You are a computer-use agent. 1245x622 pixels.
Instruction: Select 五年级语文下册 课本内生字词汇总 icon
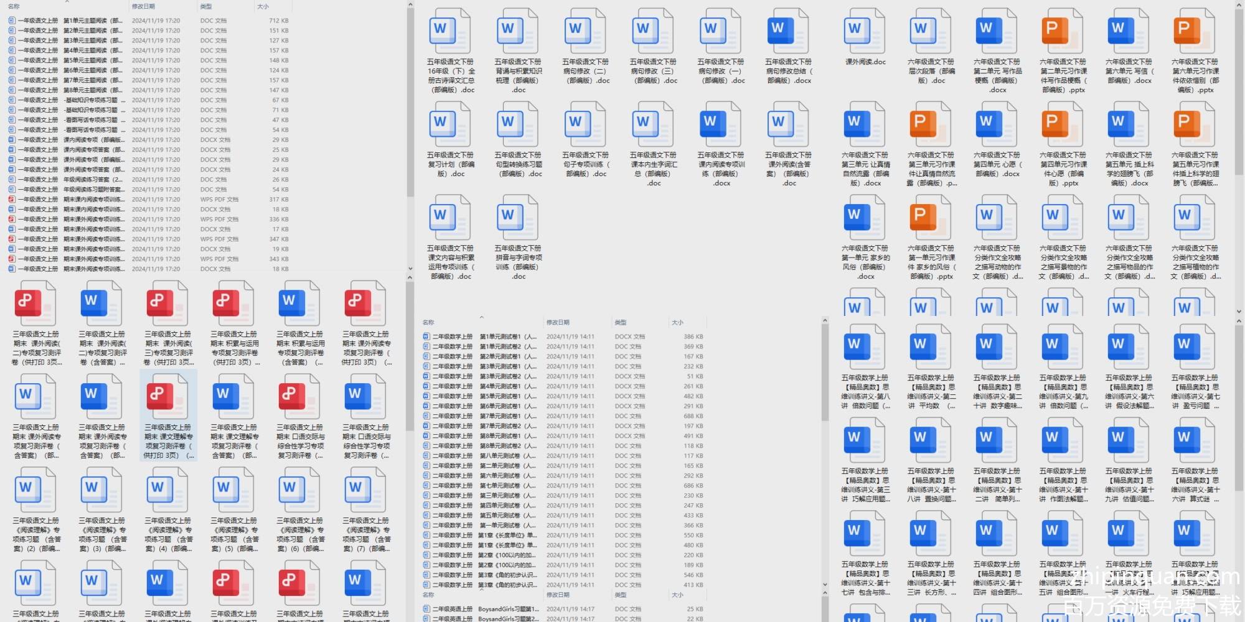click(x=653, y=124)
